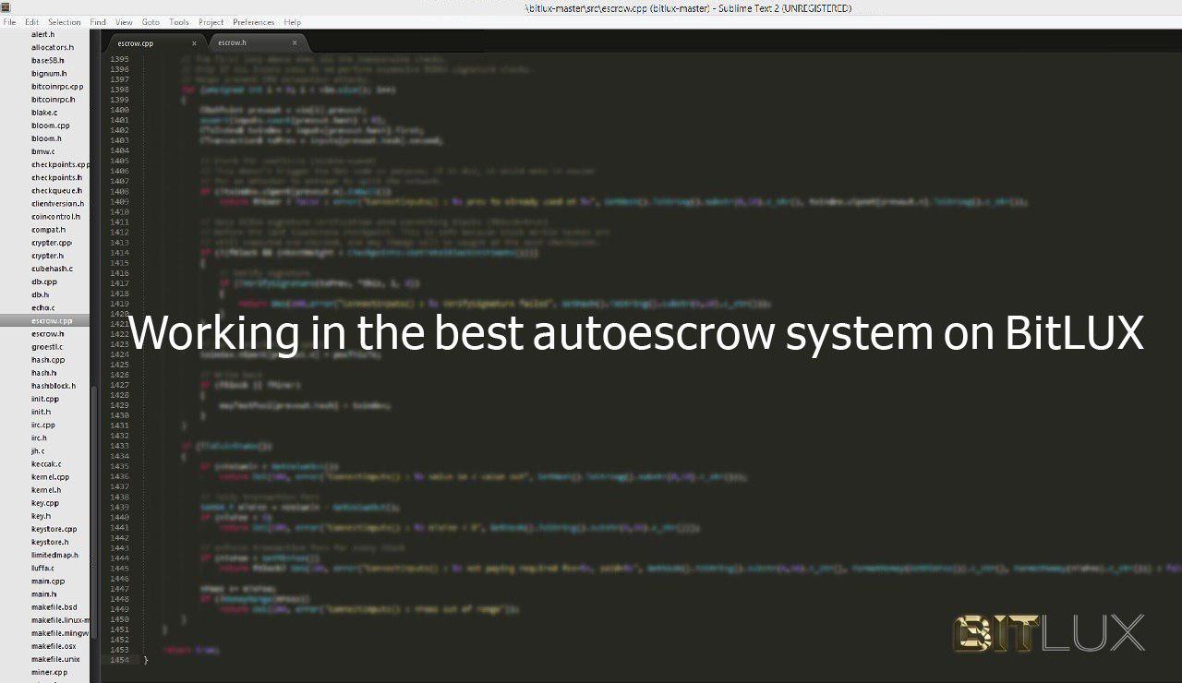Open irc.h in the sidebar
The width and height of the screenshot is (1182, 683).
coord(39,437)
